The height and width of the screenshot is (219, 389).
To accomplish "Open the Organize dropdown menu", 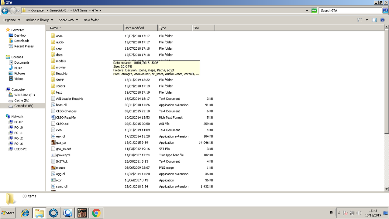I will pos(12,20).
